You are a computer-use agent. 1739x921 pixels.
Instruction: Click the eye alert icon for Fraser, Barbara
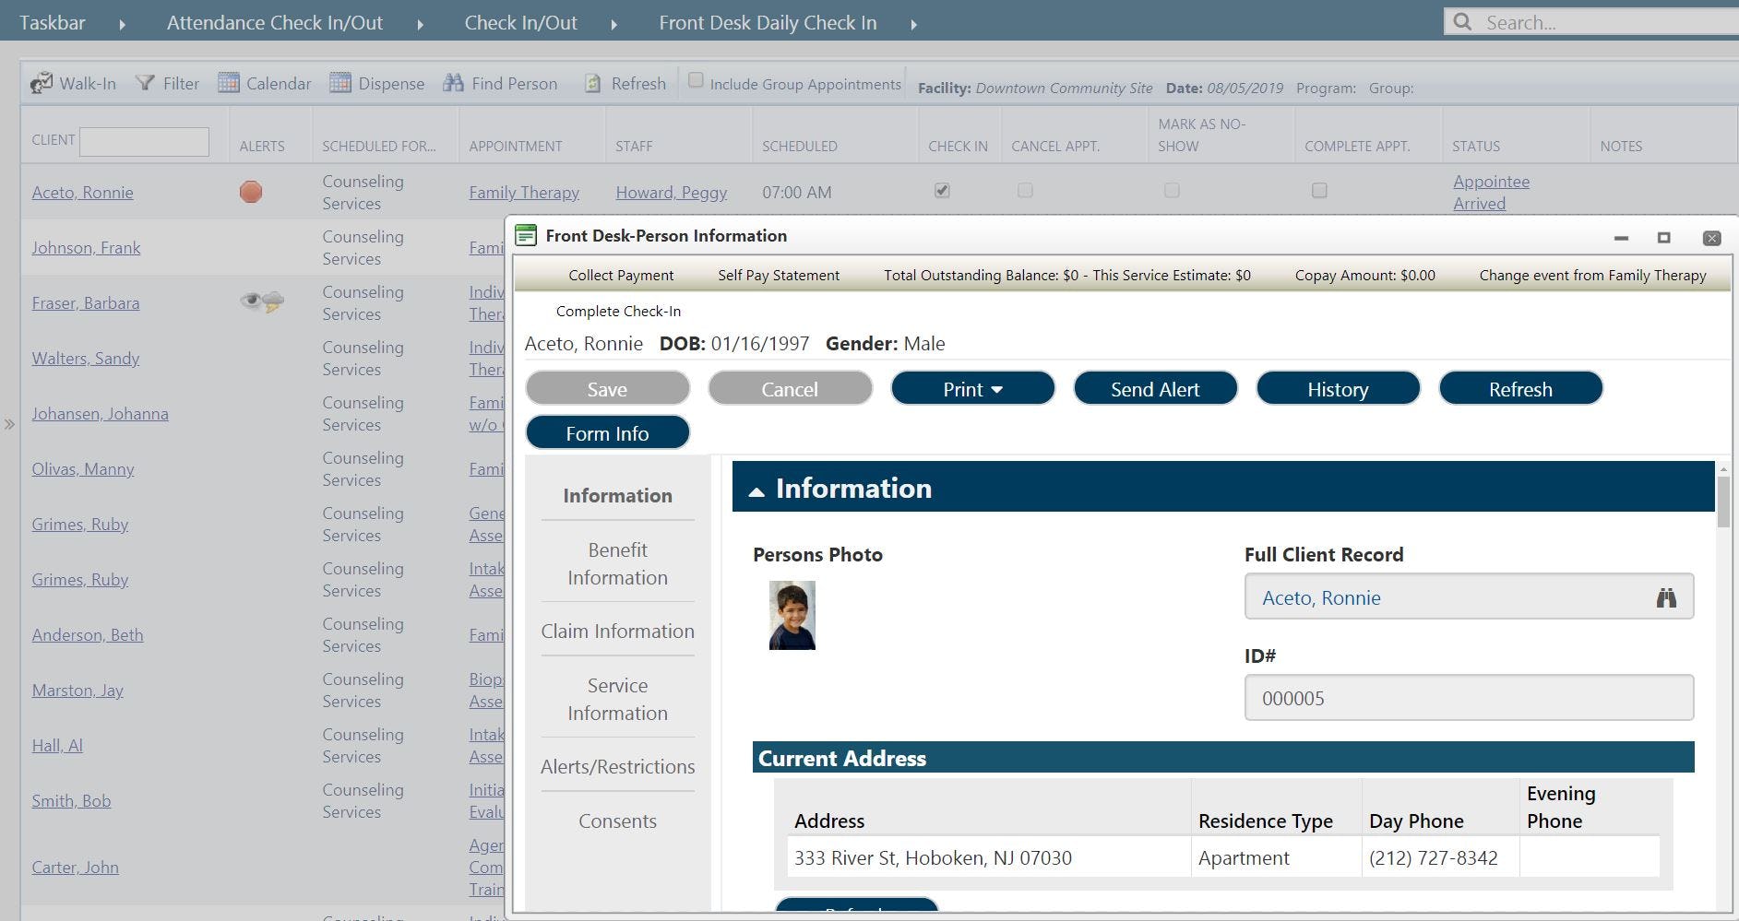(x=247, y=300)
